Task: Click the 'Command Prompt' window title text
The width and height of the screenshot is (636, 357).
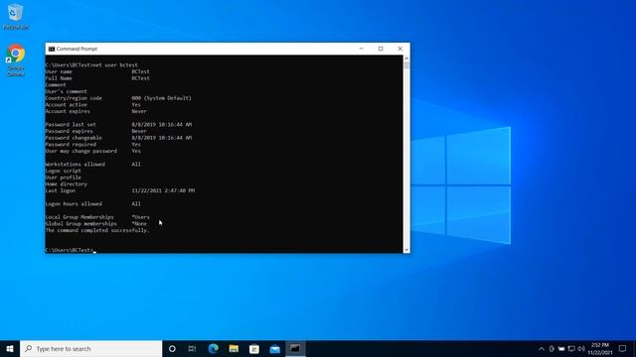Action: 77,49
